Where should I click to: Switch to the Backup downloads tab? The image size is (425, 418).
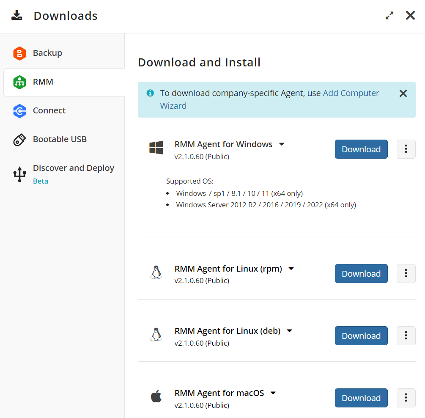[47, 53]
